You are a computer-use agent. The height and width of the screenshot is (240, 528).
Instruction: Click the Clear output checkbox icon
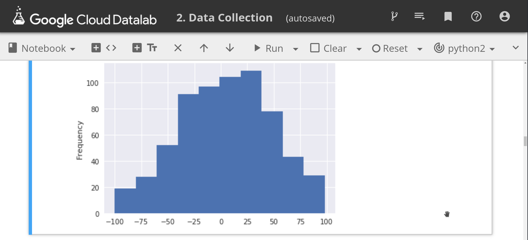click(314, 48)
